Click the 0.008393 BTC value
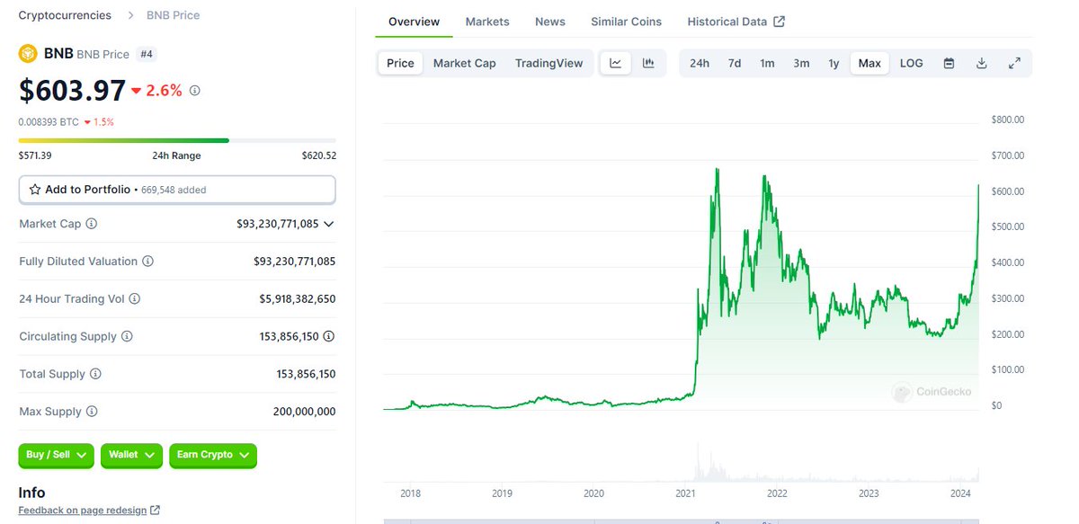The width and height of the screenshot is (1079, 524). (x=49, y=122)
